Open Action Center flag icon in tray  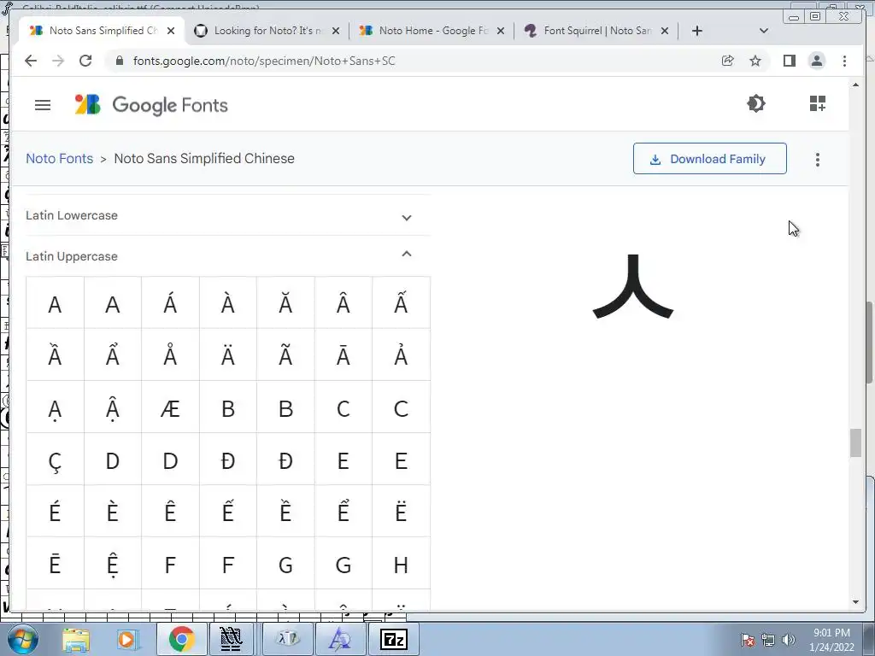click(747, 640)
